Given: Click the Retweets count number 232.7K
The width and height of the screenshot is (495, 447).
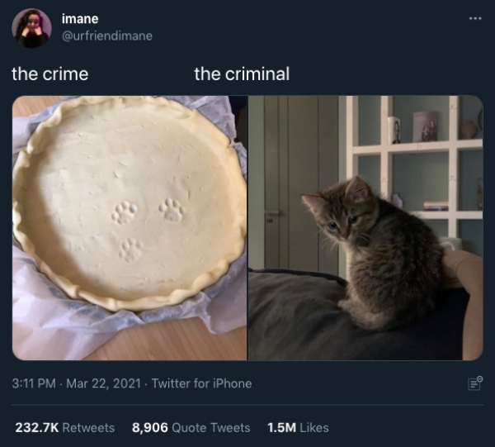Looking at the screenshot, I should point(37,428).
